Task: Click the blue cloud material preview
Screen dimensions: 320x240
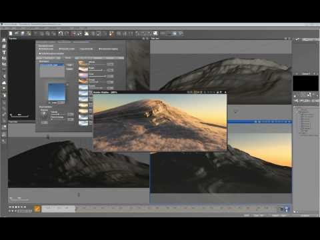Action: pos(57,92)
